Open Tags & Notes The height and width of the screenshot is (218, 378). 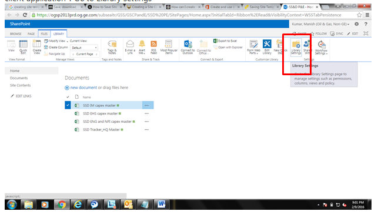point(112,47)
